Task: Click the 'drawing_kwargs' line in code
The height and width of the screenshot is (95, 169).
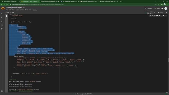Action: click(x=20, y=56)
